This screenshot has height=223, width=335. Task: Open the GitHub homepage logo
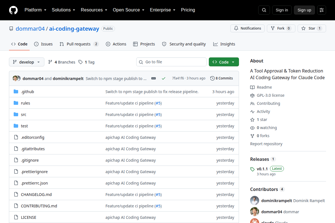click(x=13, y=10)
